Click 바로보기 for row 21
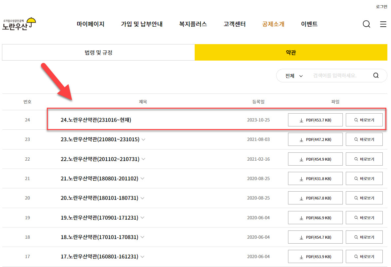Image resolution: width=391 pixels, height=267 pixels. 364,178
